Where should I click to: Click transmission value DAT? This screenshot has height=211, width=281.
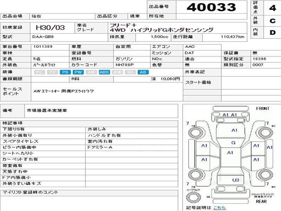(x=189, y=53)
